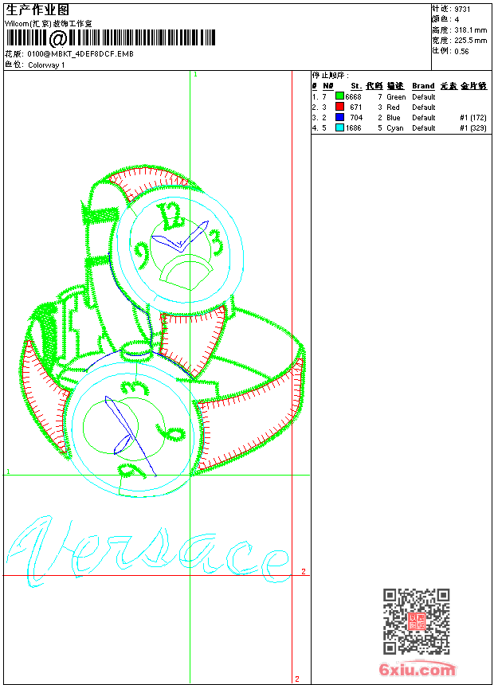Select the 'Cyan' description text
This screenshot has width=494, height=685.
[395, 128]
